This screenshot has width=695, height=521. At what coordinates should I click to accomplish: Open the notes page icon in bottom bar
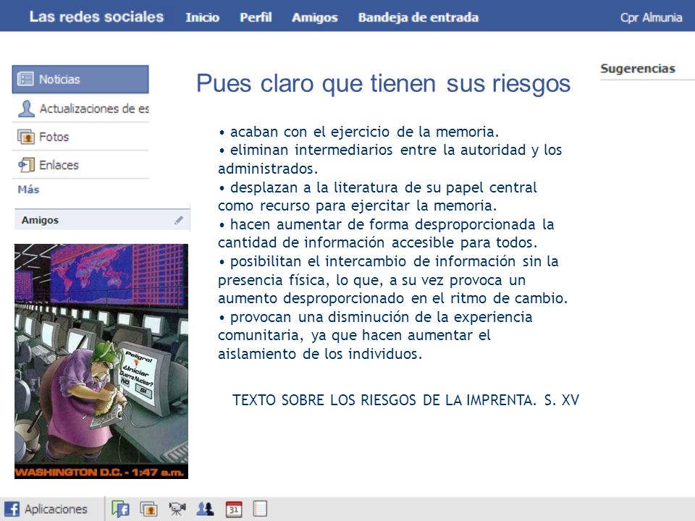coord(260,509)
